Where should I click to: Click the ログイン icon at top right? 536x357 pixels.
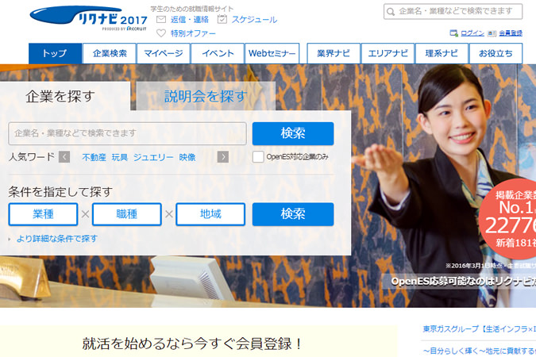coord(454,33)
